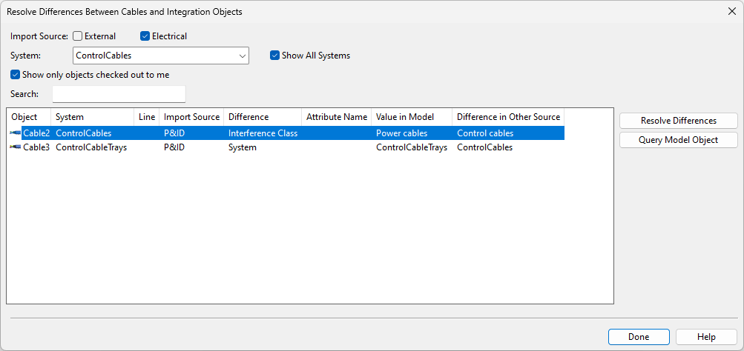
Task: Click the Attribute Name column header
Action: [336, 117]
